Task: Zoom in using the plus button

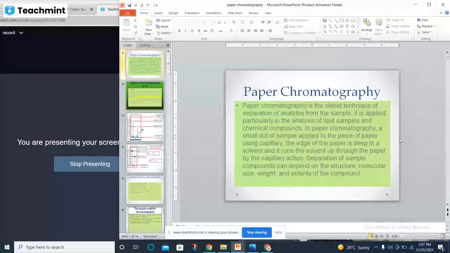Action: (x=436, y=236)
